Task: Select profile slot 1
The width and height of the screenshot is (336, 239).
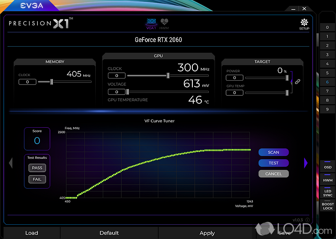Action: pos(327,36)
